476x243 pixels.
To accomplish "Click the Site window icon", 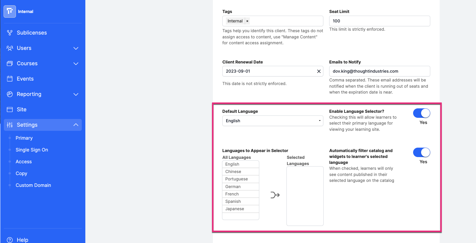I will 10,110.
